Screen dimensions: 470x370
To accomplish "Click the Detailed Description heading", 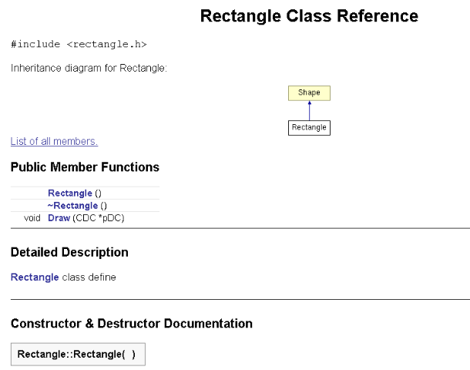I will pyautogui.click(x=69, y=252).
